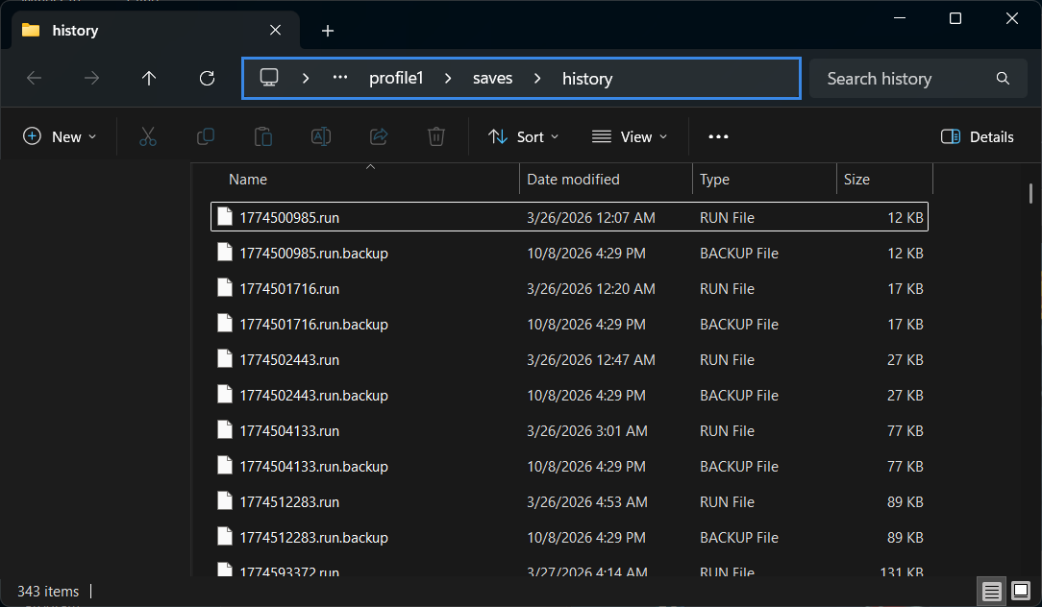The image size is (1042, 607).
Task: Click the Delete trash can icon
Action: tap(436, 136)
